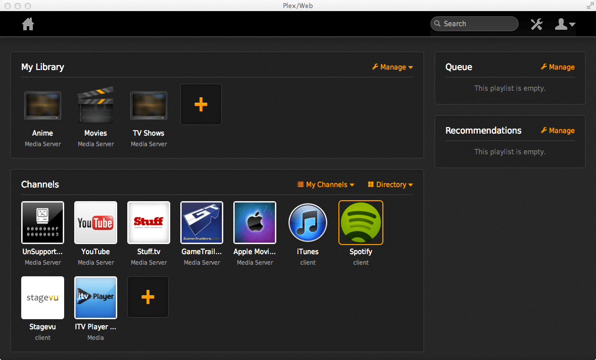596x360 pixels.
Task: Open the user account dropdown
Action: pyautogui.click(x=565, y=24)
